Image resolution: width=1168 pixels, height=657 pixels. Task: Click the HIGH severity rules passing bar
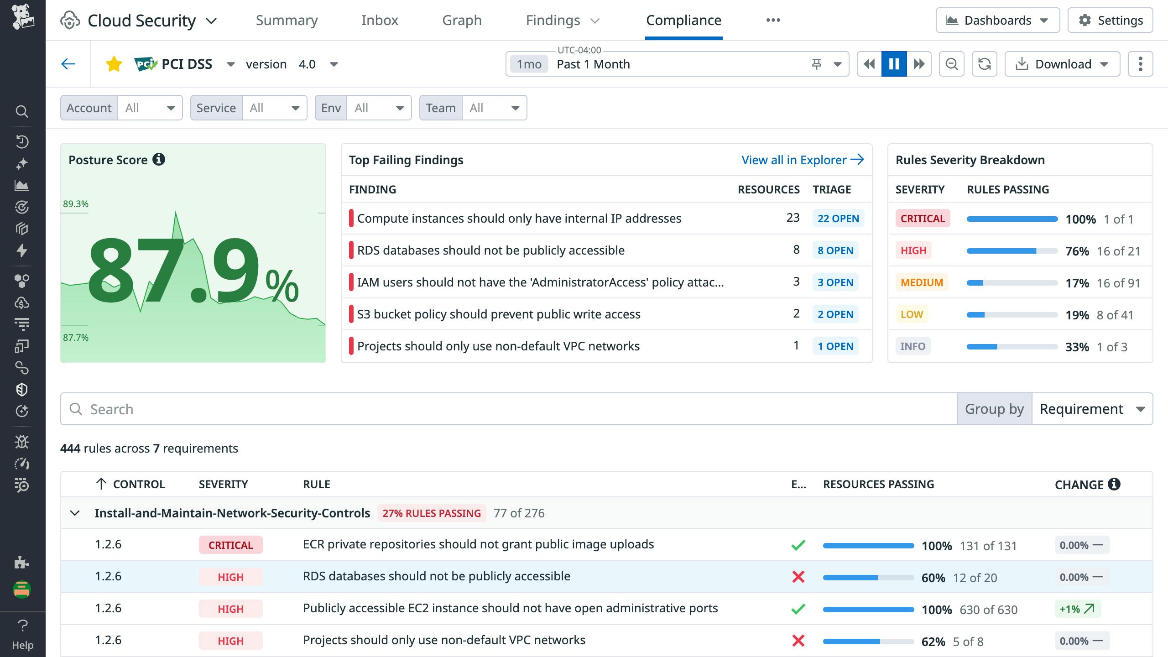point(1012,251)
